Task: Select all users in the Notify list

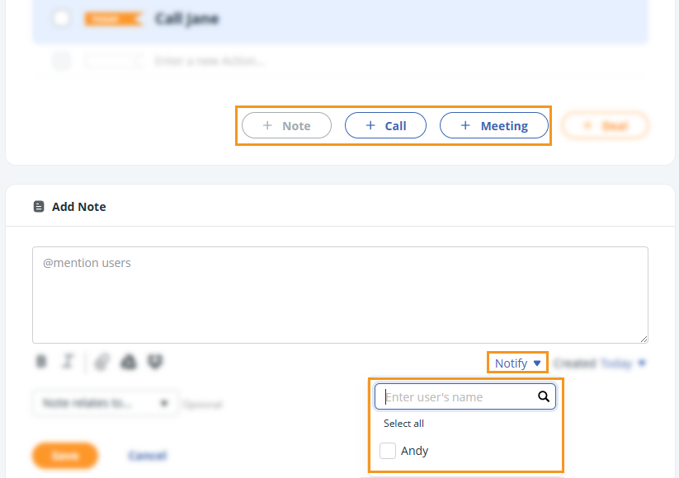Action: click(x=403, y=424)
